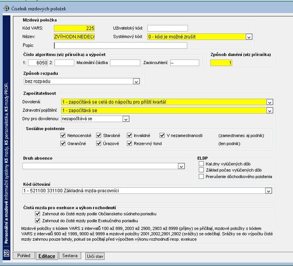Click the gear icon beside Číselník mzdových položek
The image size is (293, 266).
click(x=6, y=8)
